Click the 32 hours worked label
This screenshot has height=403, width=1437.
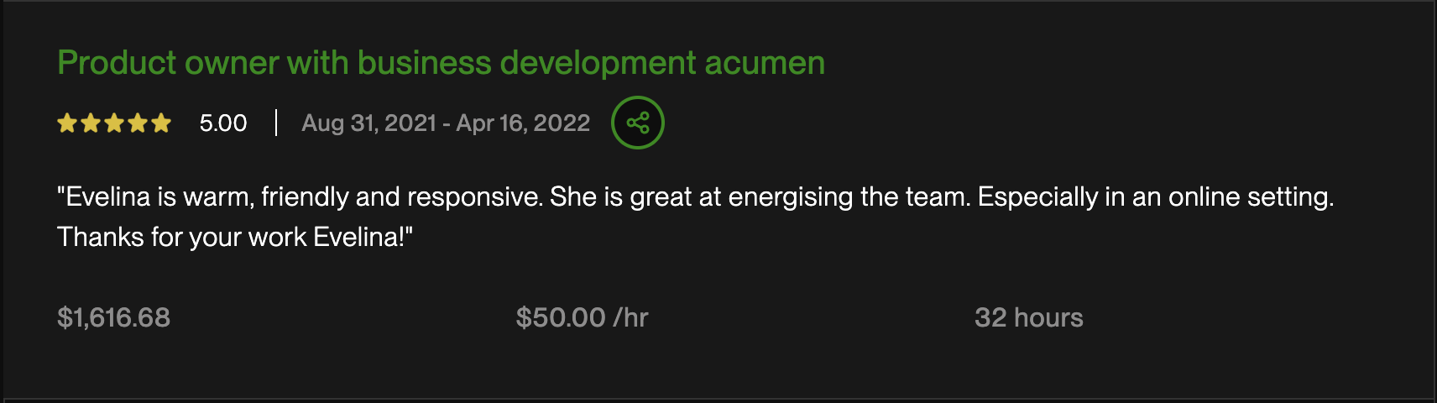click(x=1028, y=317)
